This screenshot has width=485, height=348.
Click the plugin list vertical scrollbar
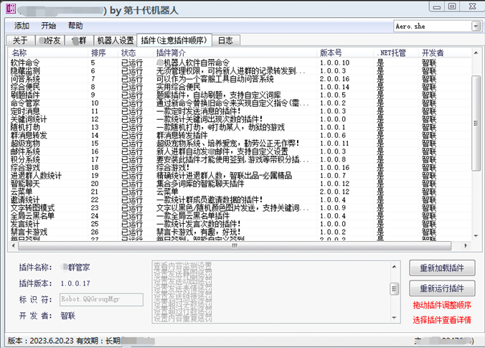pos(476,144)
